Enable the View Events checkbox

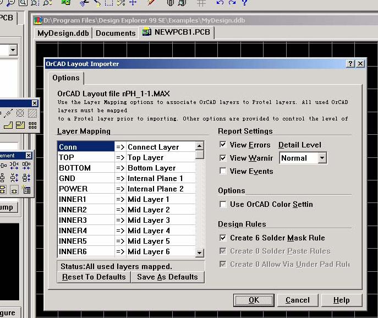click(x=223, y=171)
